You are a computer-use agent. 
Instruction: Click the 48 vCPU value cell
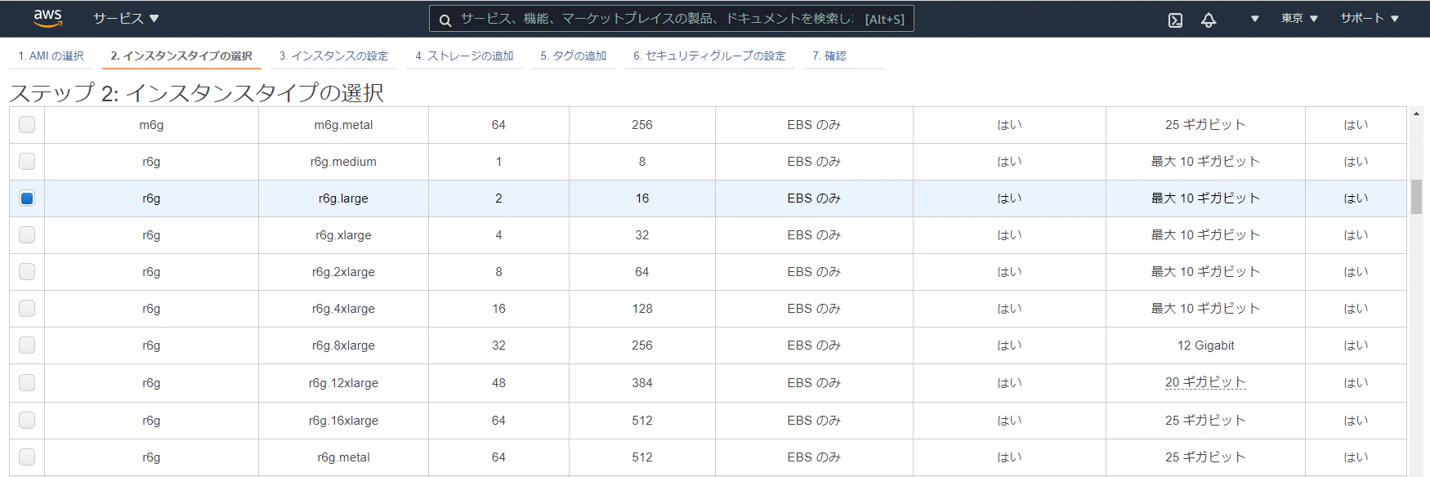click(498, 383)
